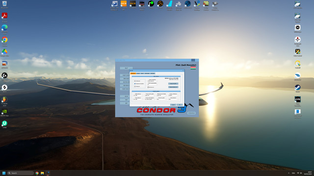The height and width of the screenshot is (176, 314).
Task: Open the Windows Start menu
Action: click(4, 173)
